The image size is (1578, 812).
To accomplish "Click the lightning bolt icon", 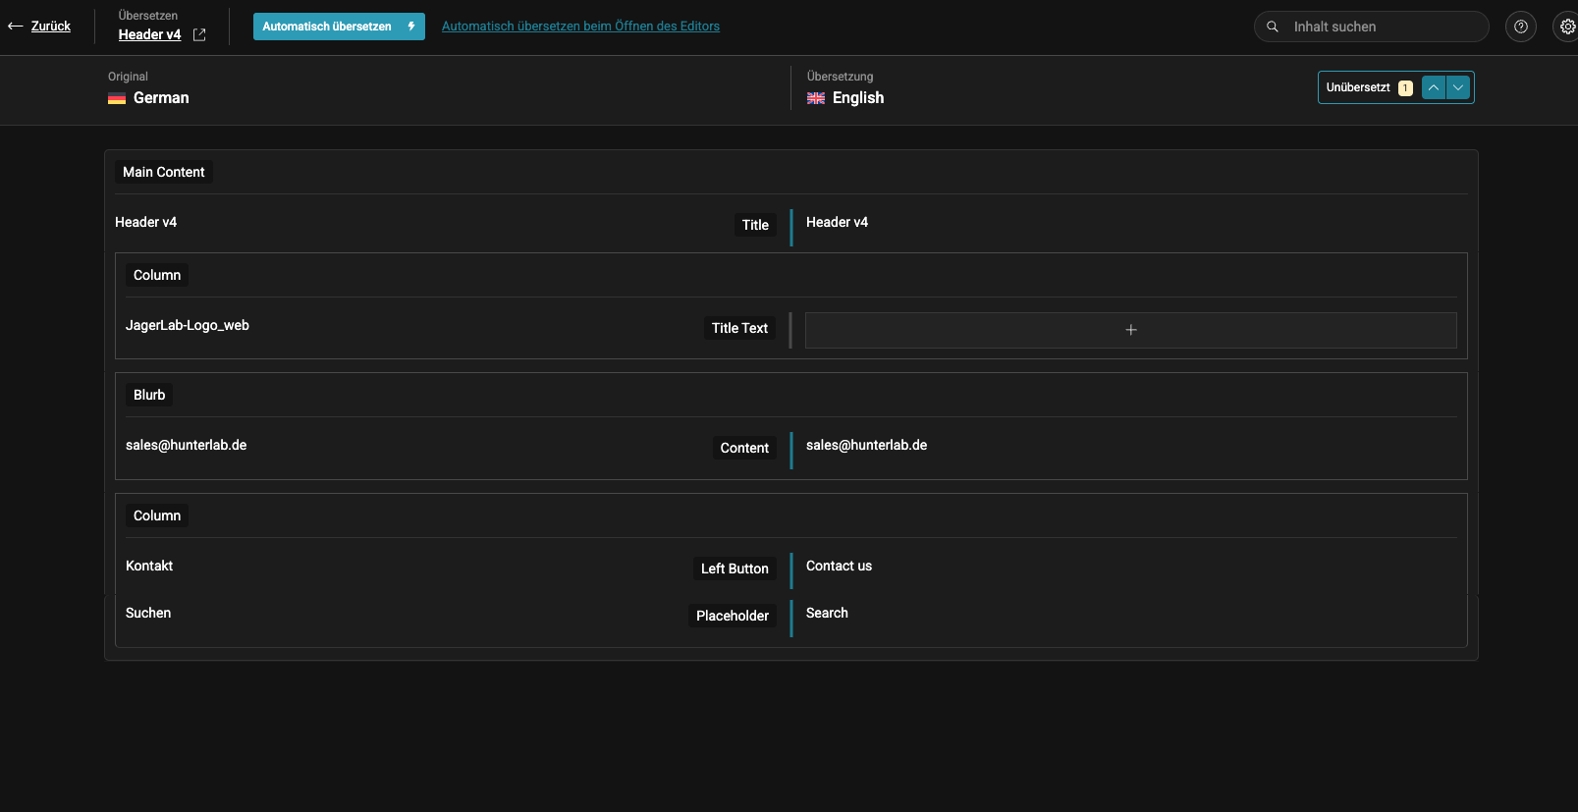I will pos(411,27).
